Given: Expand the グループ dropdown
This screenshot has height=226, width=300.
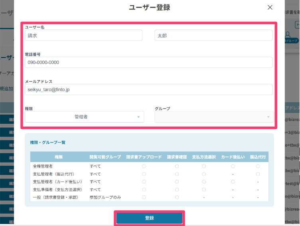Looking at the screenshot, I should point(214,117).
